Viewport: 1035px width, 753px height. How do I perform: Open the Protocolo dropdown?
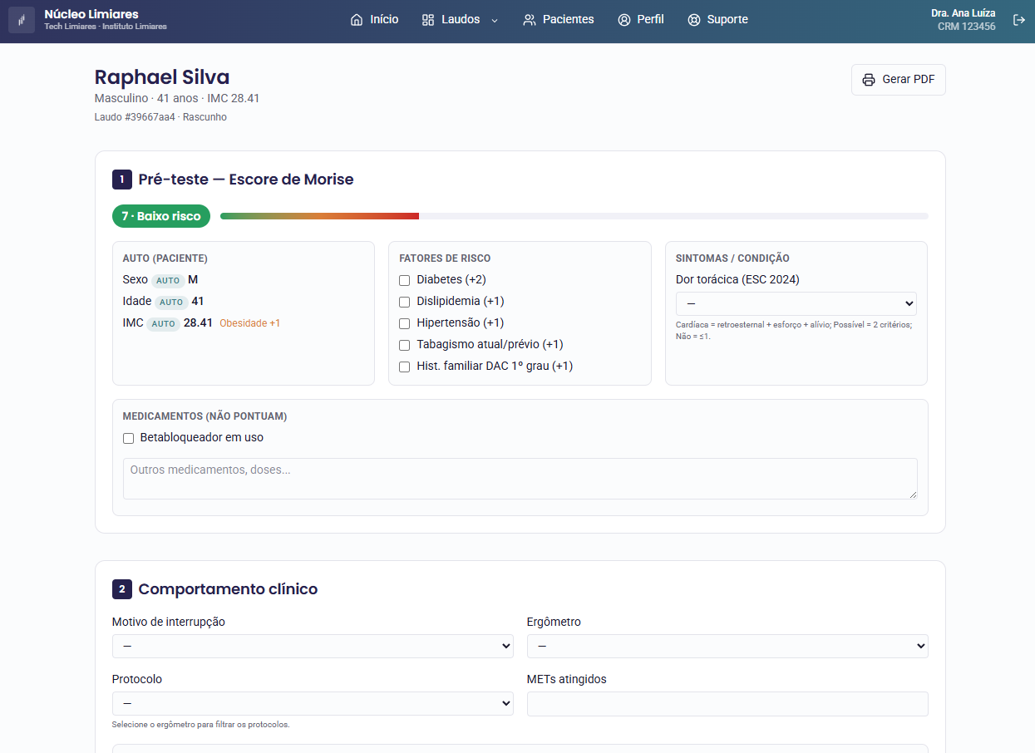(313, 703)
